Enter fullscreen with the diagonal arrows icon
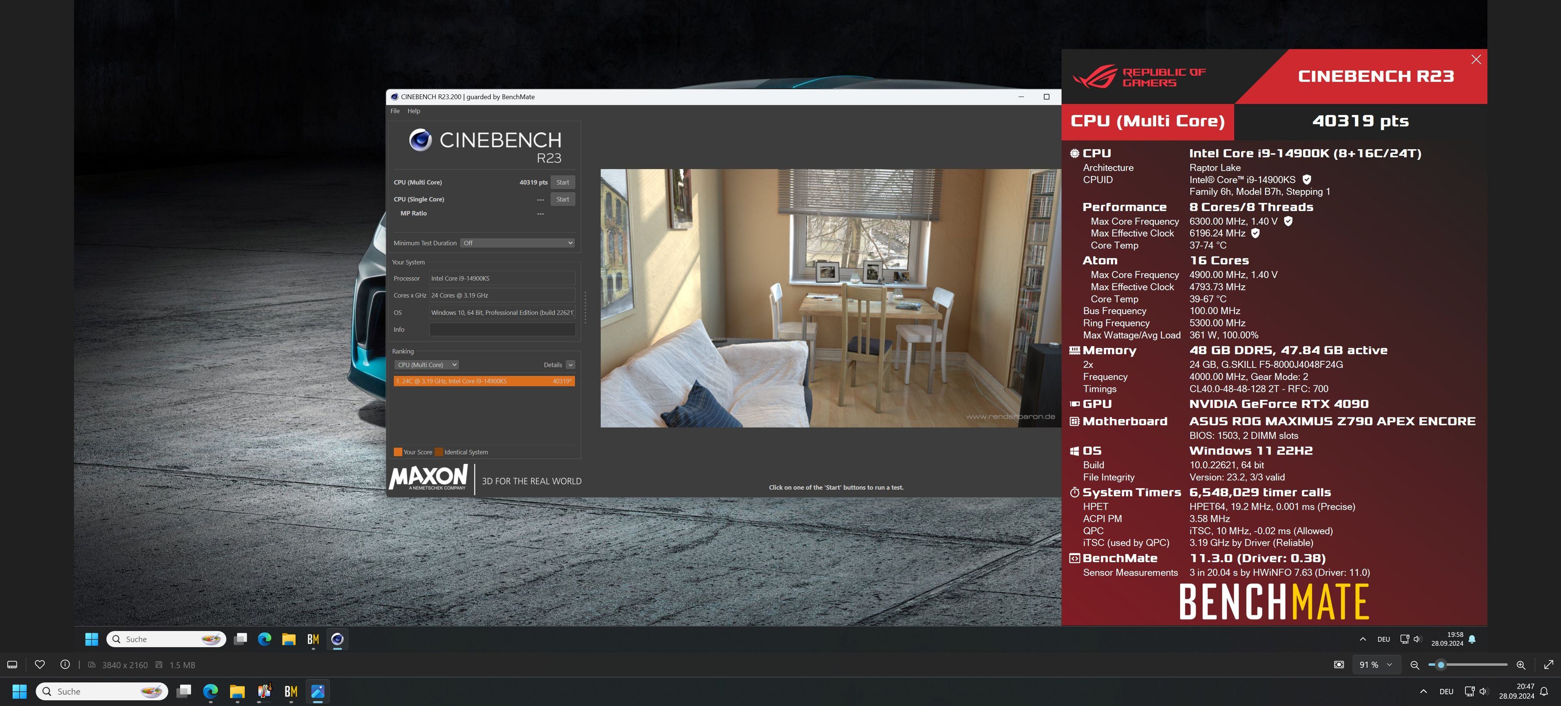Screen dimensions: 1561x706 (x=1548, y=665)
